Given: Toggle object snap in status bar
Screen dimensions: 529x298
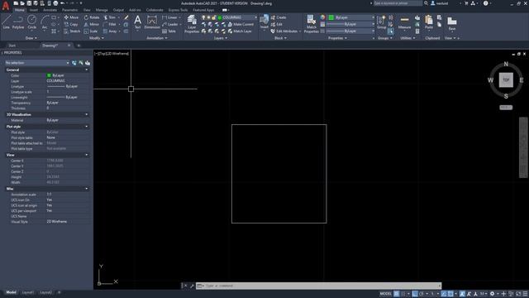Looking at the screenshot, I should [x=450, y=294].
